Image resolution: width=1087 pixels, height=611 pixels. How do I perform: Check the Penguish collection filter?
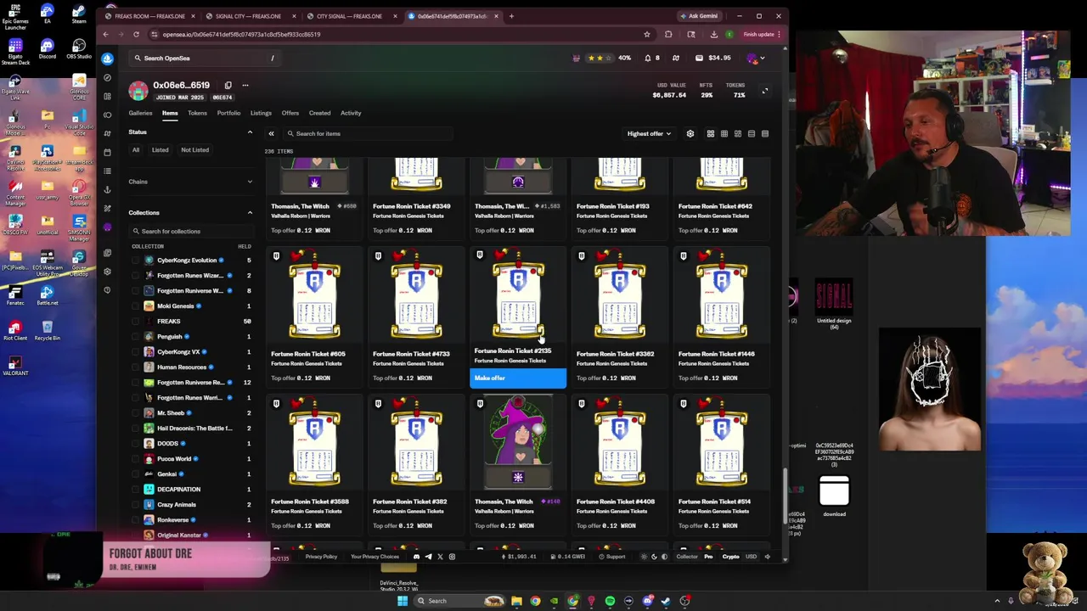(136, 337)
